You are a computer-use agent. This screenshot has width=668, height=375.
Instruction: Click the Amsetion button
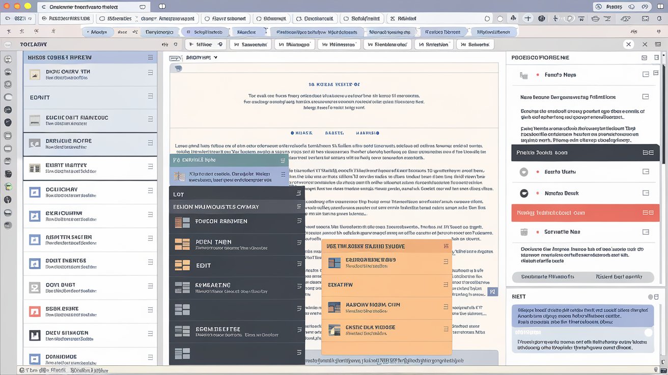[433, 44]
